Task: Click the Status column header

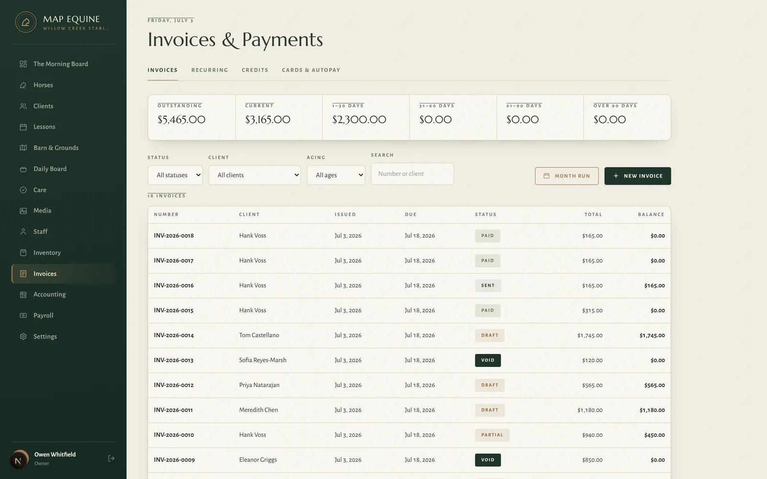Action: 486,215
